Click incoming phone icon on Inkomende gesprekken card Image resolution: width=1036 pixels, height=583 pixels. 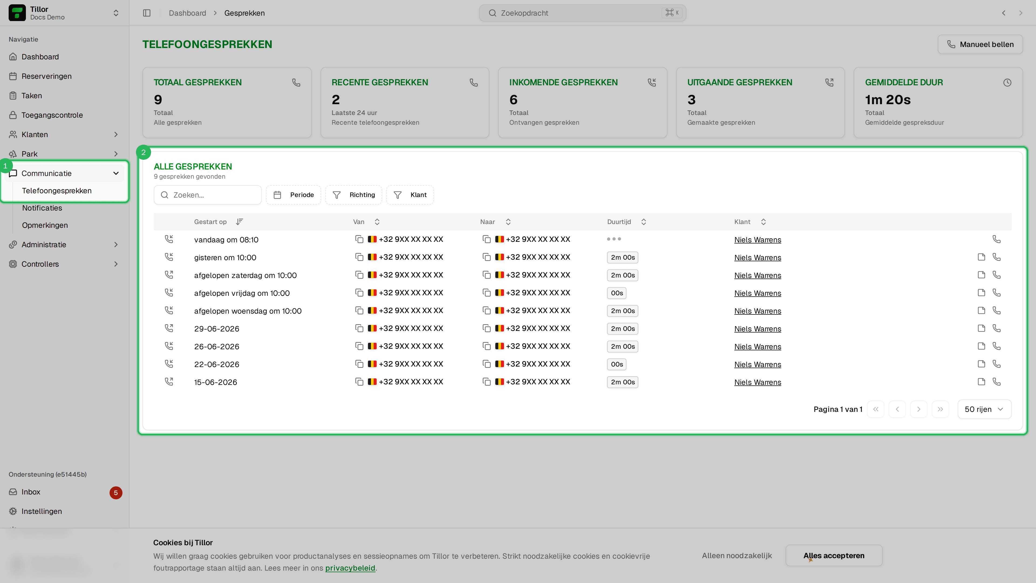click(652, 83)
